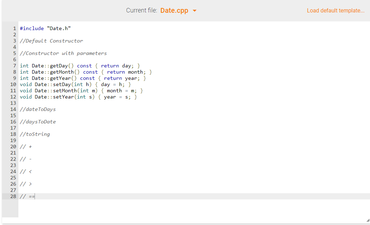
Task: Select the Date.cpp file name
Action: coord(174,11)
